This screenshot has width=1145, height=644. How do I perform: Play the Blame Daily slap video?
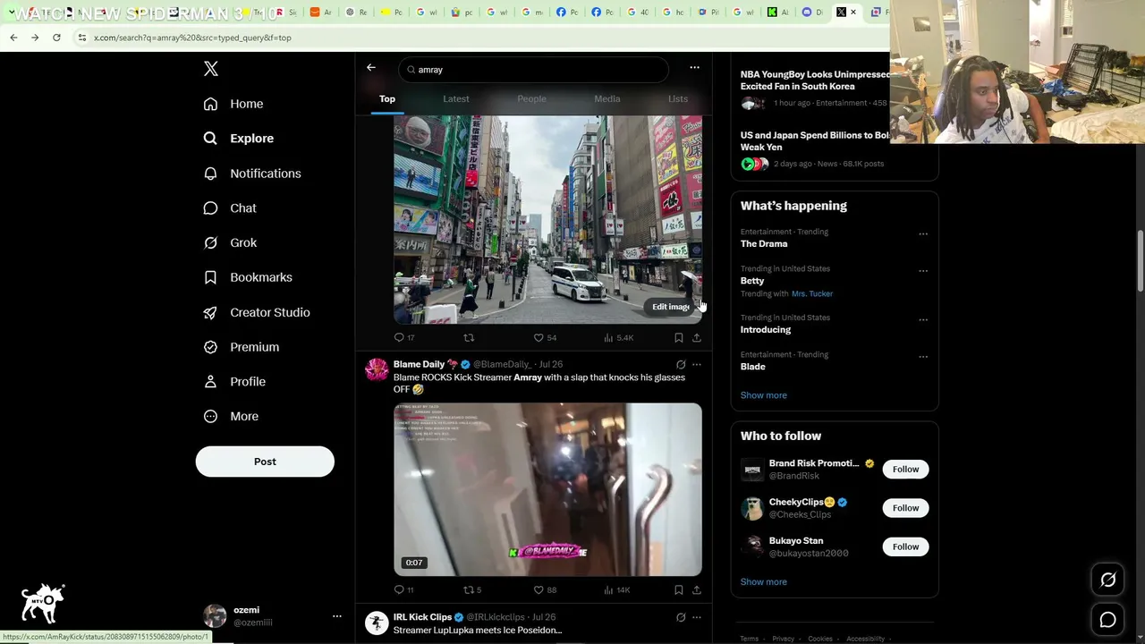tap(547, 489)
